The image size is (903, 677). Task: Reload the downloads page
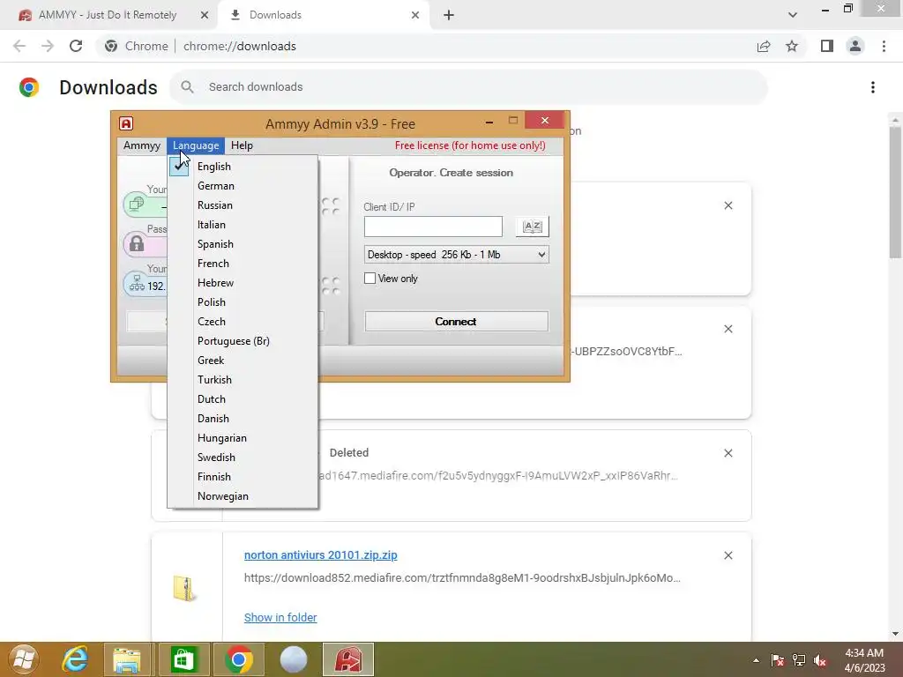[x=76, y=46]
